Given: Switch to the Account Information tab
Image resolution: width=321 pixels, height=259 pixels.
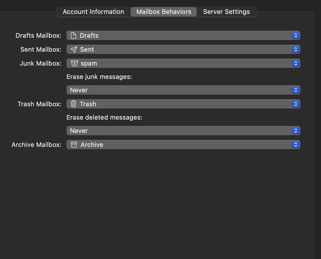Looking at the screenshot, I should point(93,12).
